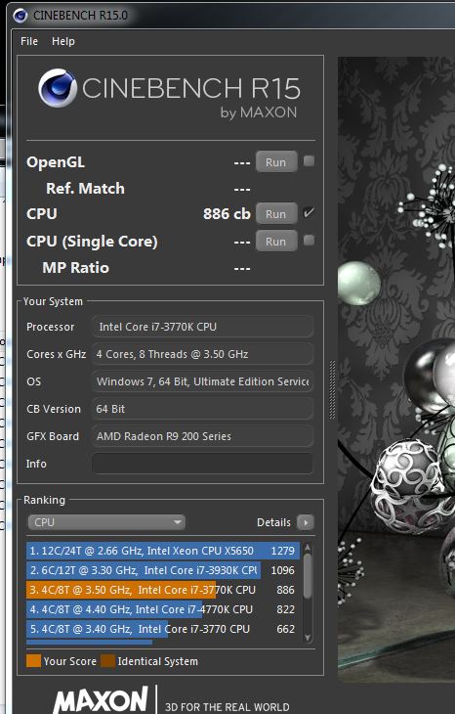Select ranking entry Intel Core i7-4770K

[x=163, y=609]
